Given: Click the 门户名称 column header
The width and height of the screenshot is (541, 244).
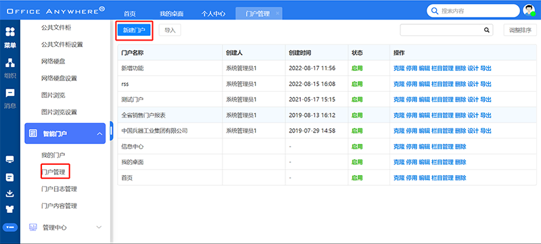Looking at the screenshot, I should click(133, 53).
